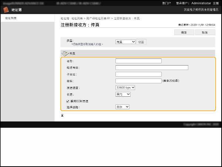Image resolution: width=222 pixels, height=167 pixels.
Task: Click the 电话号码 input field
Action: (152, 67)
